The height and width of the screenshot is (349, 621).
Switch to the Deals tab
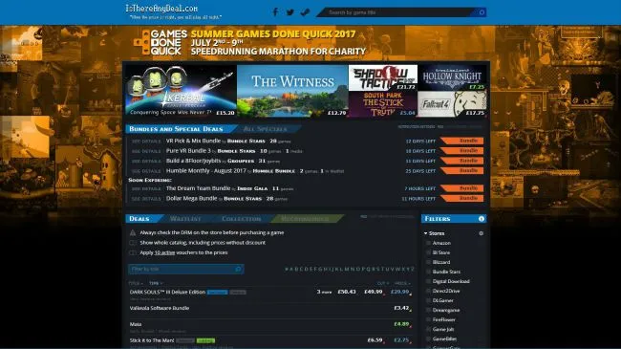tap(139, 219)
